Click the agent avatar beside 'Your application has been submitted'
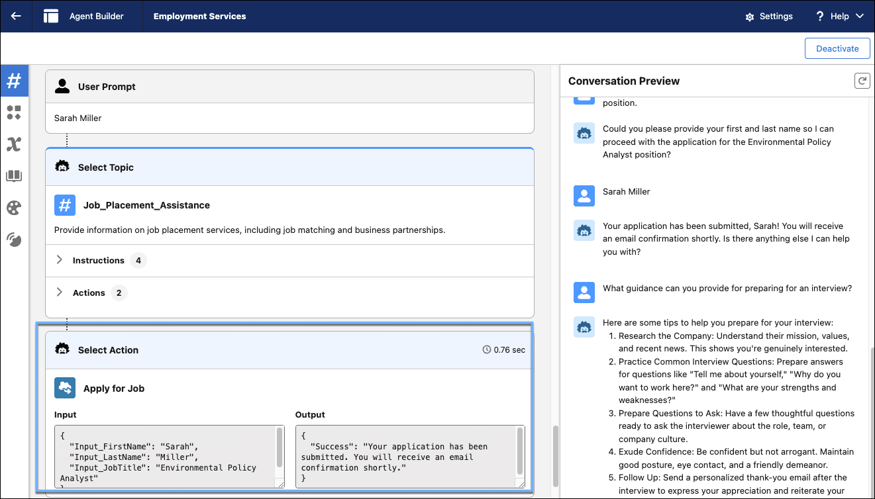 point(584,230)
